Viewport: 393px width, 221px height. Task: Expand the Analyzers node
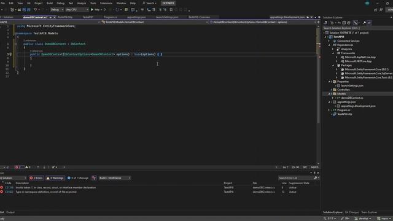click(333, 49)
